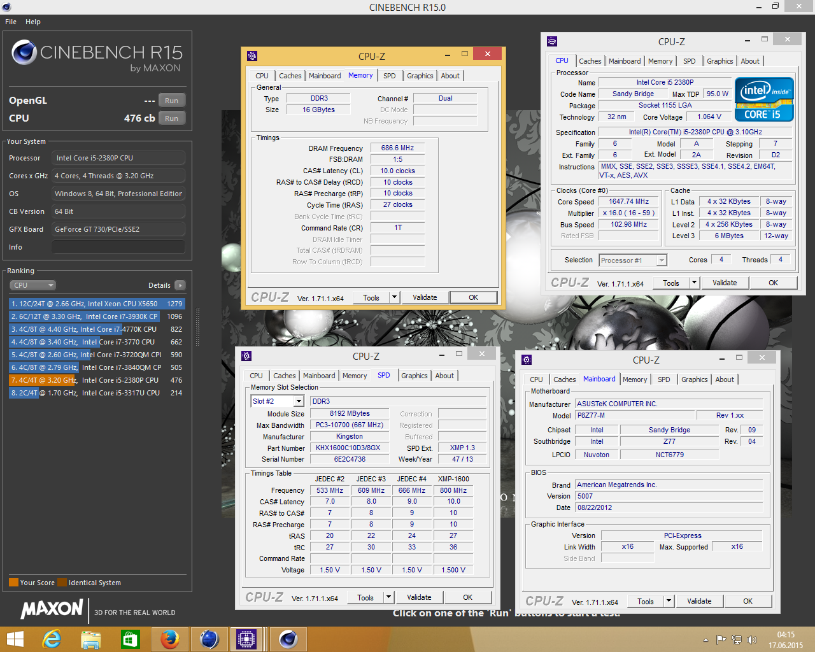Switch to CPU-Z taskbar icon
815x652 pixels.
[246, 639]
